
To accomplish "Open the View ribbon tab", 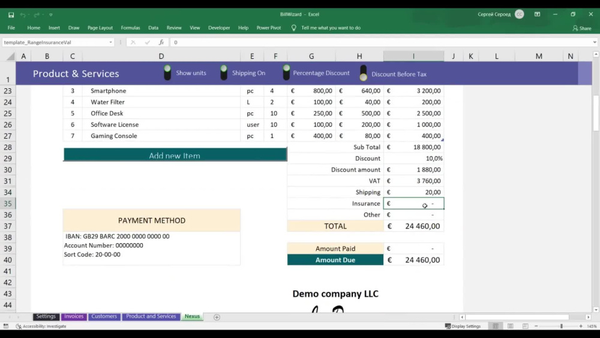I will pyautogui.click(x=195, y=28).
